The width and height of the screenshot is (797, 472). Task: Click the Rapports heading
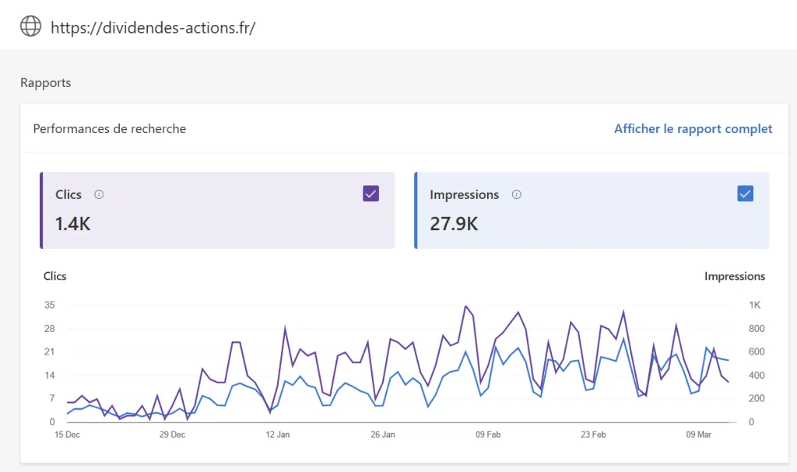[x=46, y=83]
